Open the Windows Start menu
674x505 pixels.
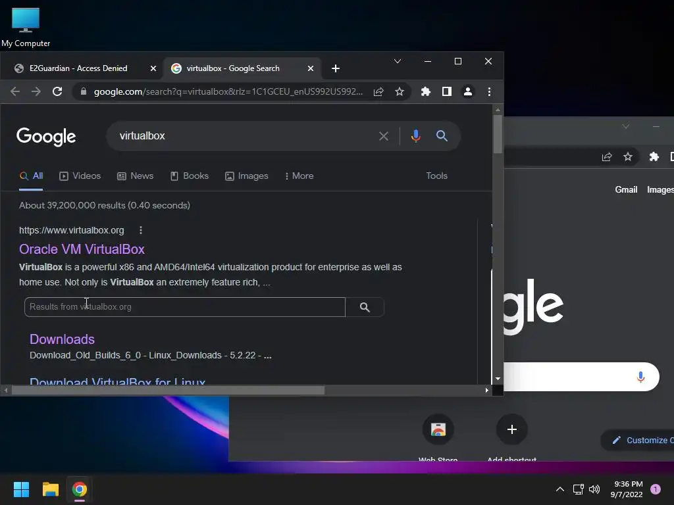tap(21, 489)
